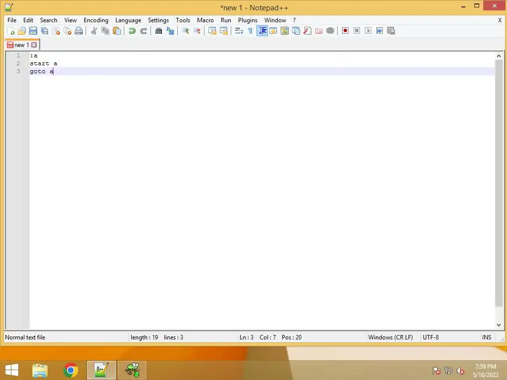Viewport: 507px width, 380px height.
Task: Toggle the highlighted Indent Guide button
Action: [x=262, y=31]
